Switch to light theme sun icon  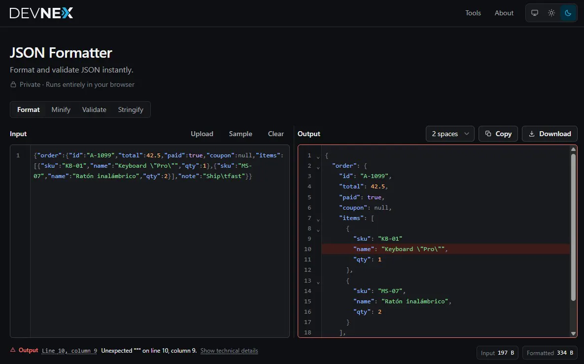(551, 13)
